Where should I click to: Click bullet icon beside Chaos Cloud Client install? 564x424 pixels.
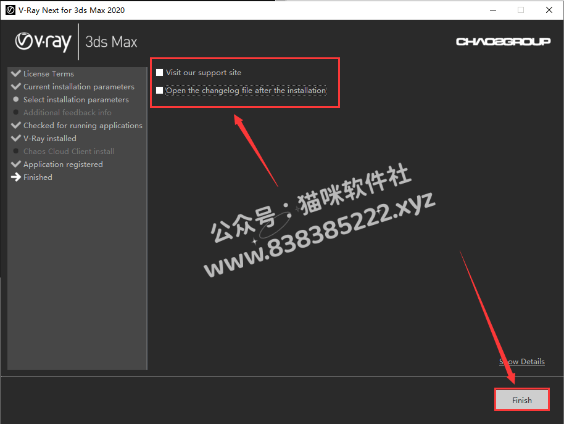coord(16,151)
